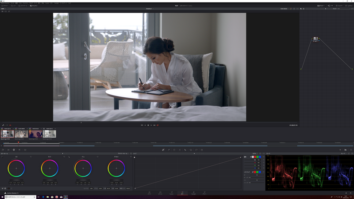Screen dimensions: 354x199
Task: Reset the Gamma color wheel
Action: [x=64, y=157]
